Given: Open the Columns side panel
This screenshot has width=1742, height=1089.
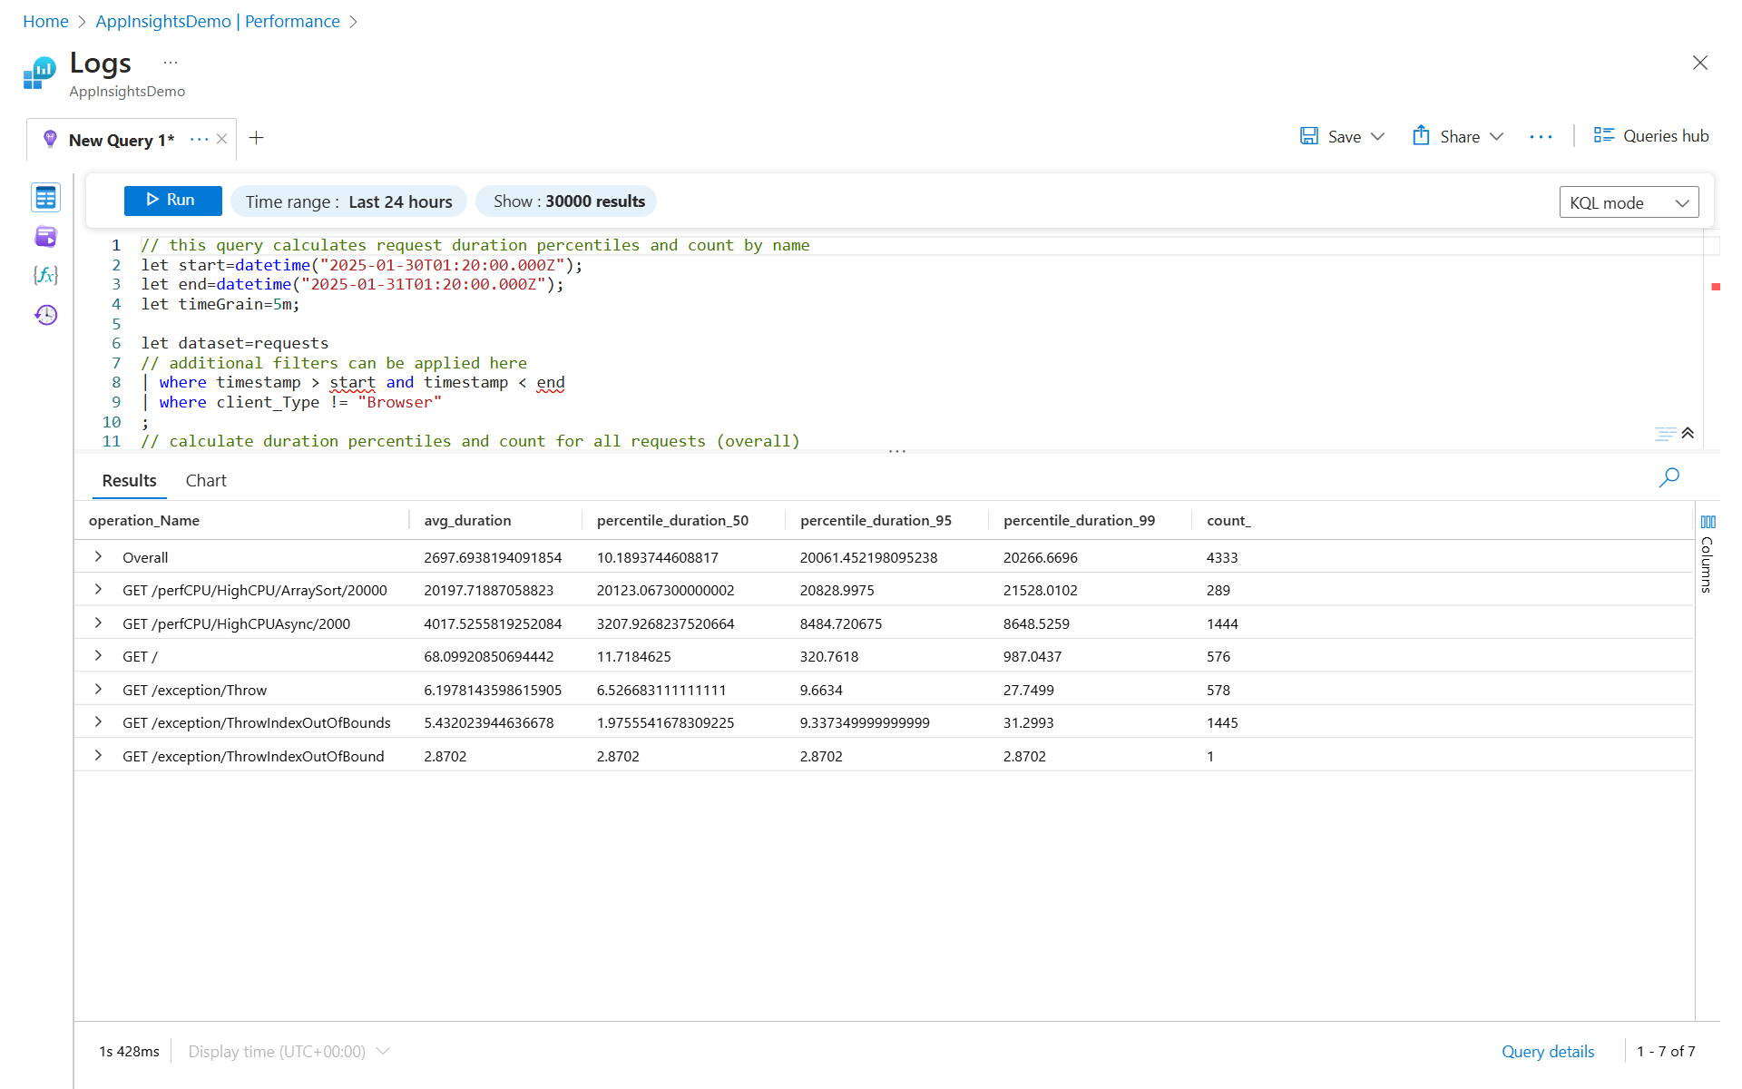Looking at the screenshot, I should point(1708,554).
